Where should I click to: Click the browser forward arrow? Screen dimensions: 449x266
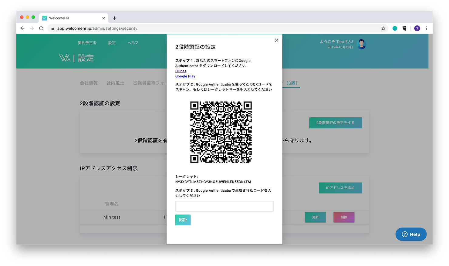click(32, 28)
